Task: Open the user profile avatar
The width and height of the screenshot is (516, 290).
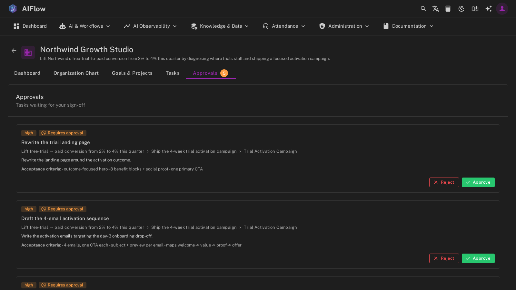Action: coord(502,9)
